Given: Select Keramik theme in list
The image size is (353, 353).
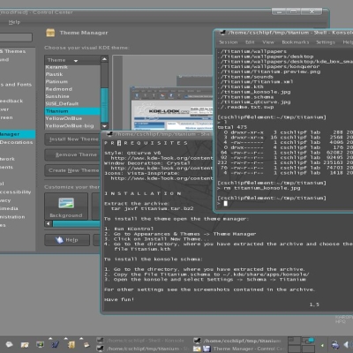Looking at the screenshot, I should (x=72, y=67).
